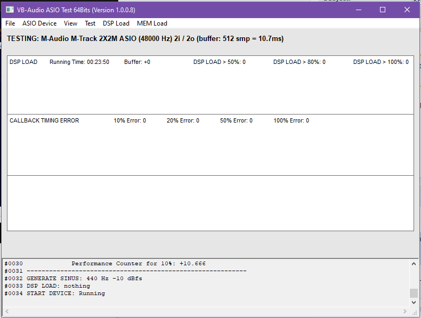The width and height of the screenshot is (421, 318).
Task: Open the View menu
Action: [71, 23]
